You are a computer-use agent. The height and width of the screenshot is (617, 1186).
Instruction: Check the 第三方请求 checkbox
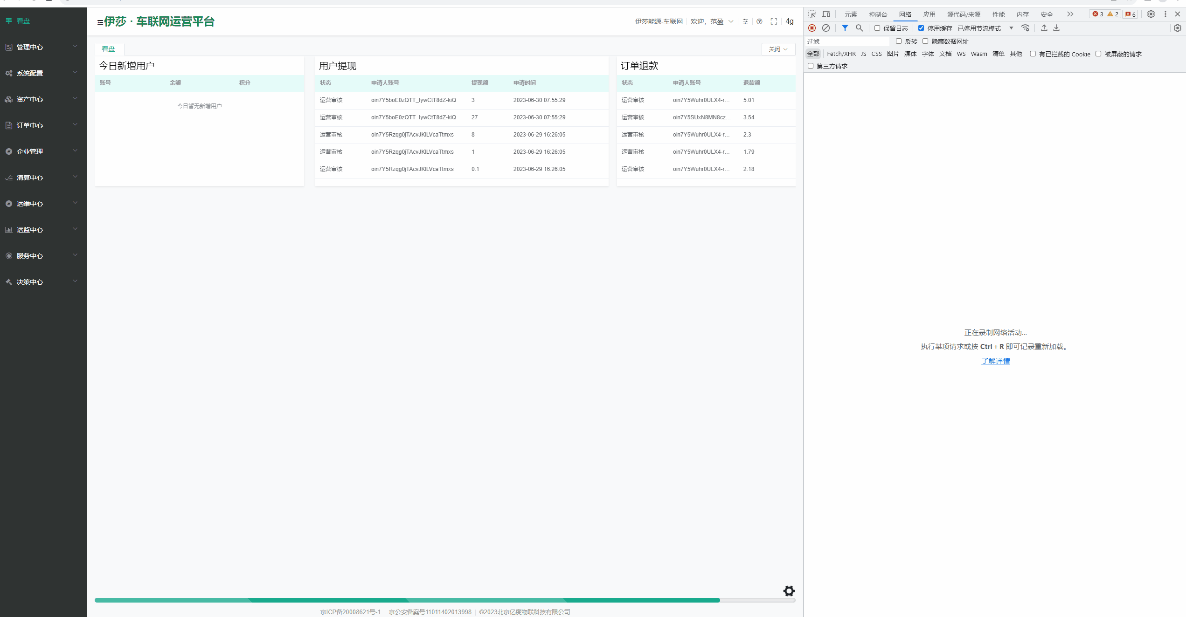[x=811, y=66]
